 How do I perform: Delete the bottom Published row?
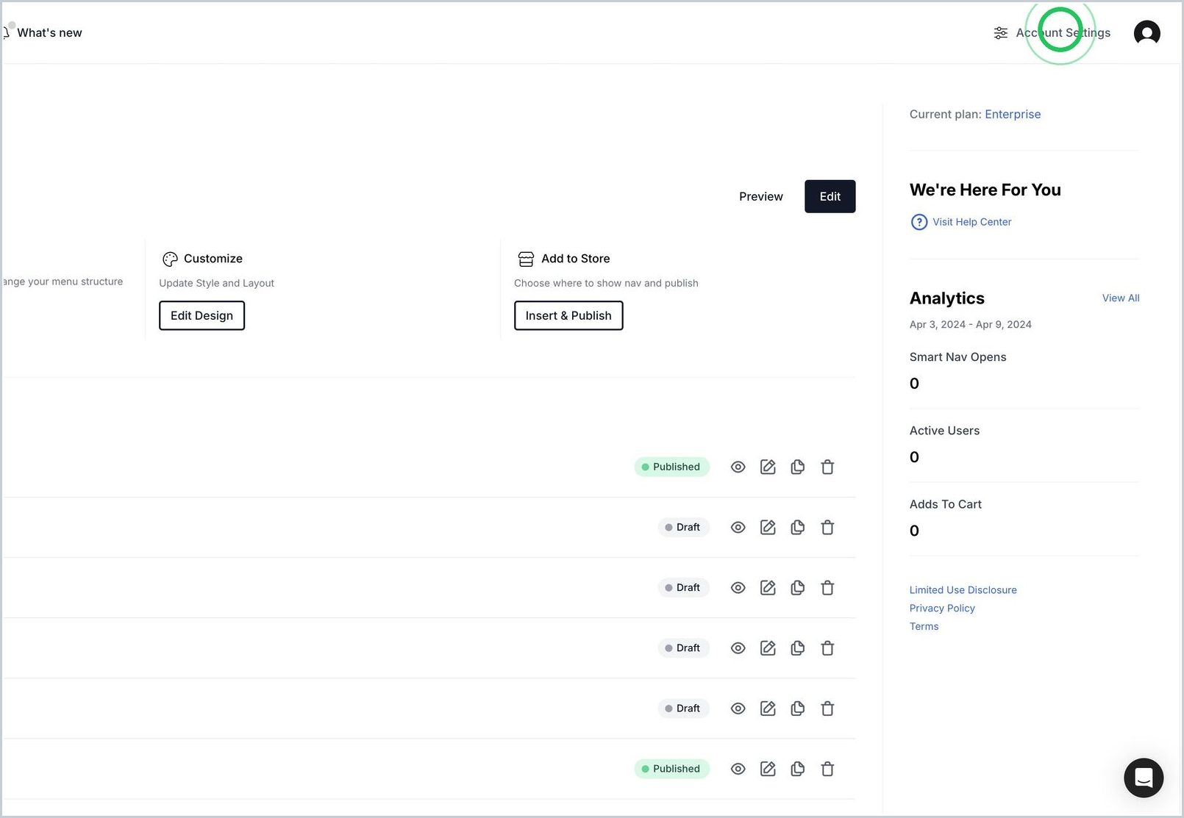tap(827, 769)
